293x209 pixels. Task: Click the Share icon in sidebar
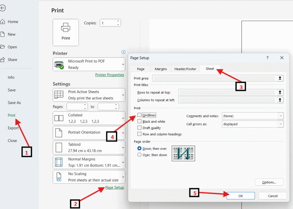[2, 60]
